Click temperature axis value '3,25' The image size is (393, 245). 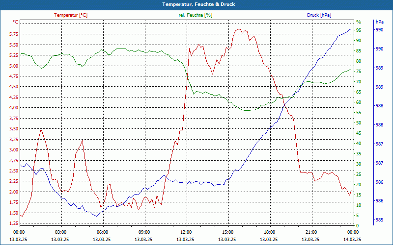[x=14, y=140]
